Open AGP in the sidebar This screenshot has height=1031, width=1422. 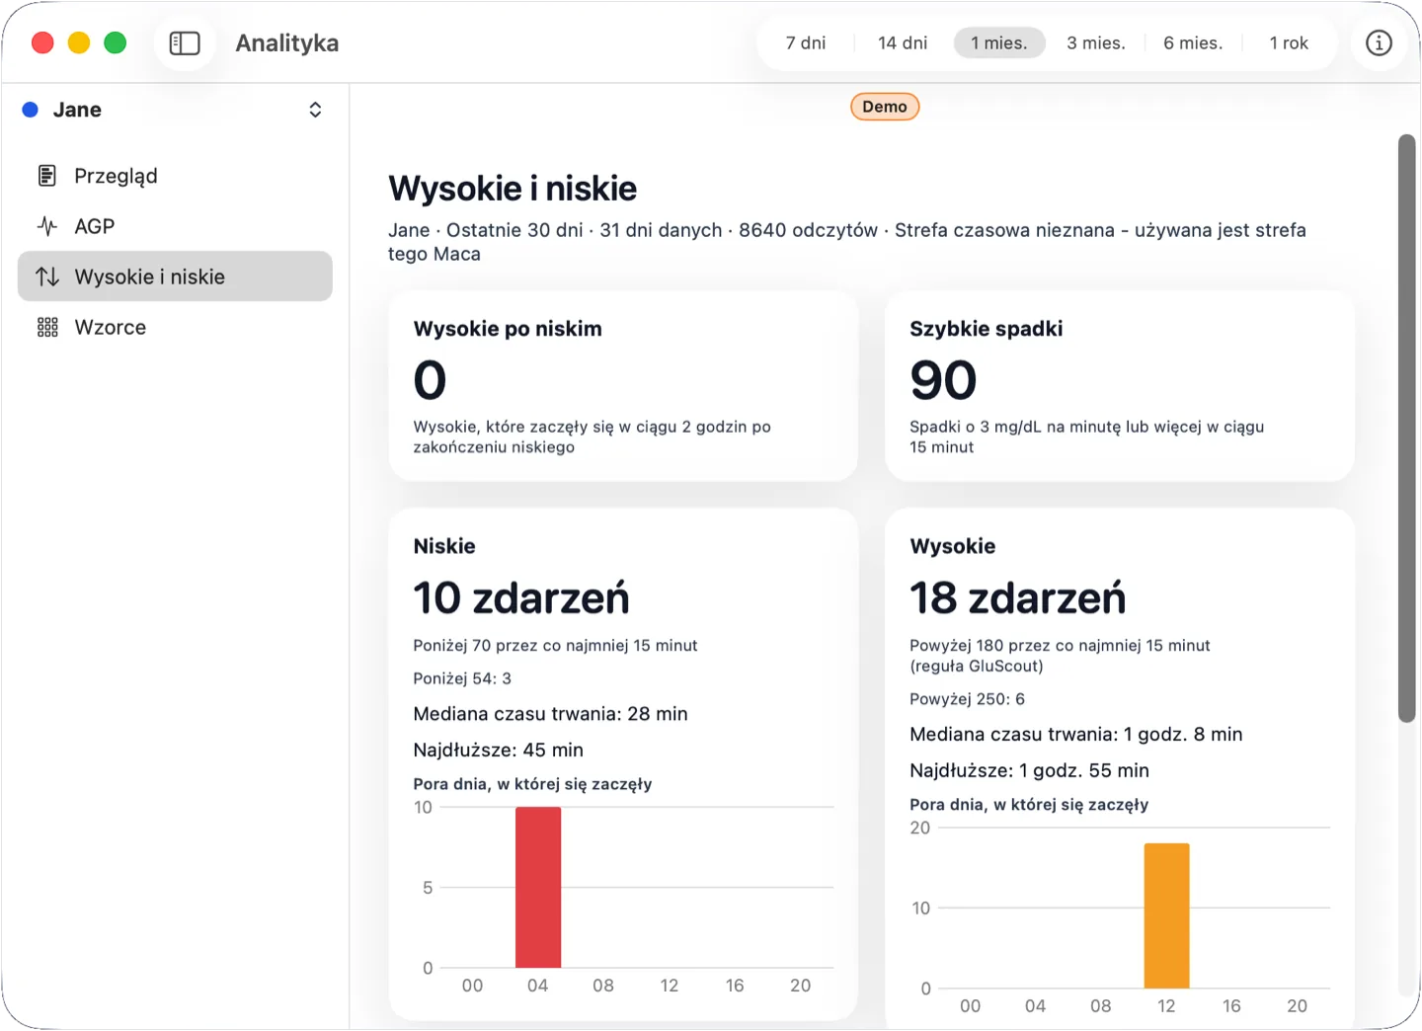coord(175,226)
